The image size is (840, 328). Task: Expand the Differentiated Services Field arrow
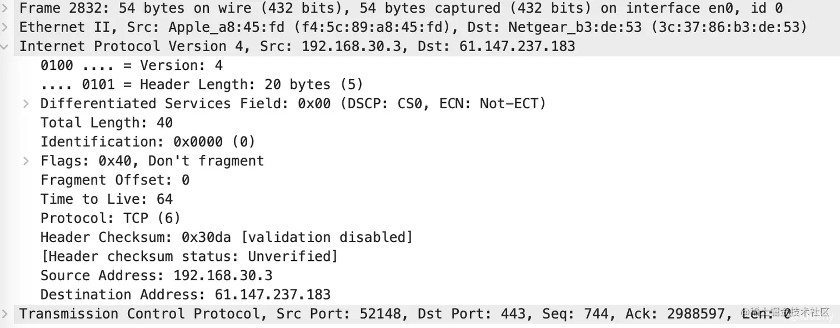click(26, 104)
